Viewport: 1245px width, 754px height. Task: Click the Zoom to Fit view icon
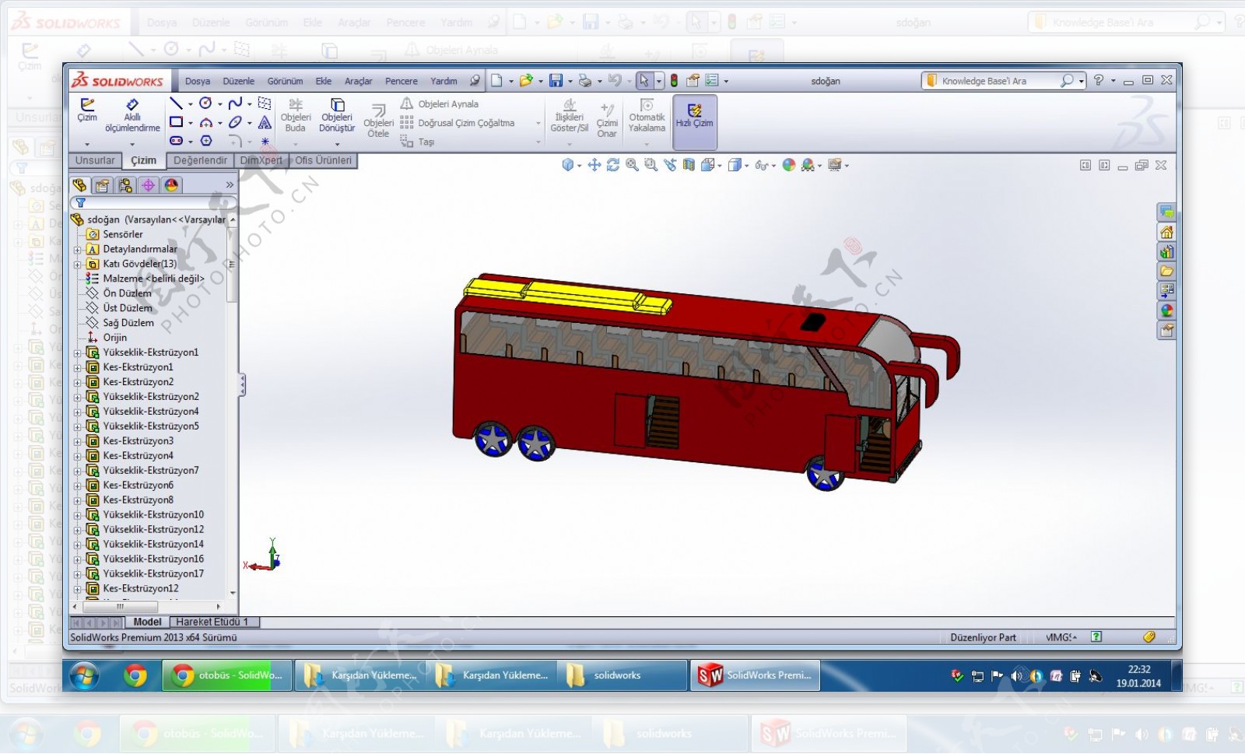(632, 165)
